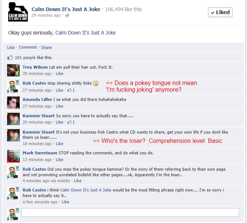247x223 pixels.
Task: Click the thumbs-up icon beside 101 people
Action: [10, 58]
